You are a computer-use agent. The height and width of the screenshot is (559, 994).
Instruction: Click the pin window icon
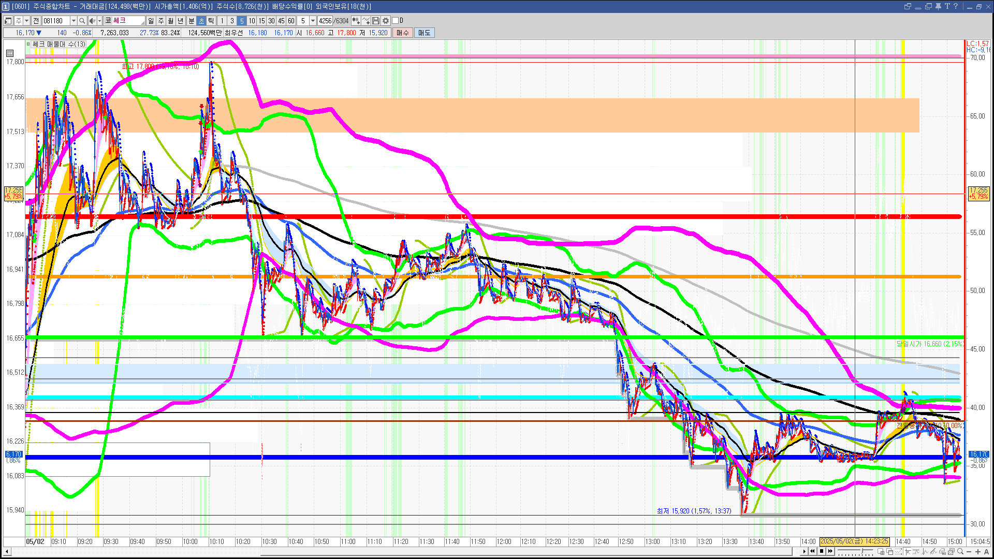tap(938, 6)
